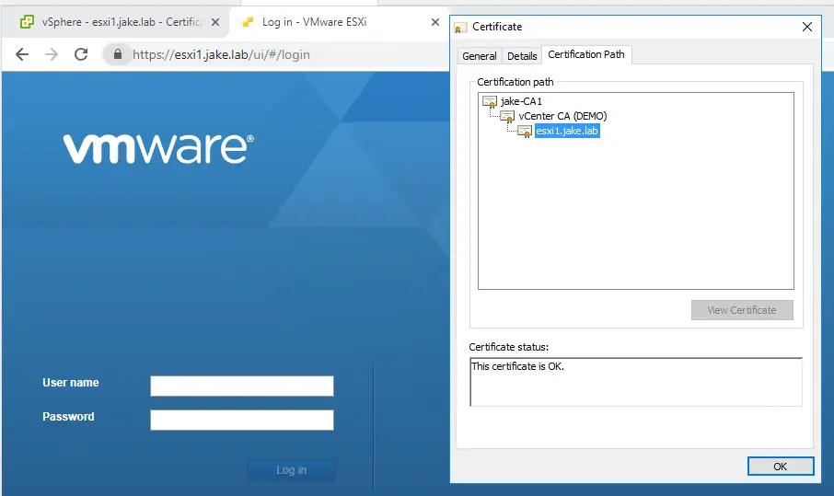Open the General tab in Certificate dialog

coord(480,56)
